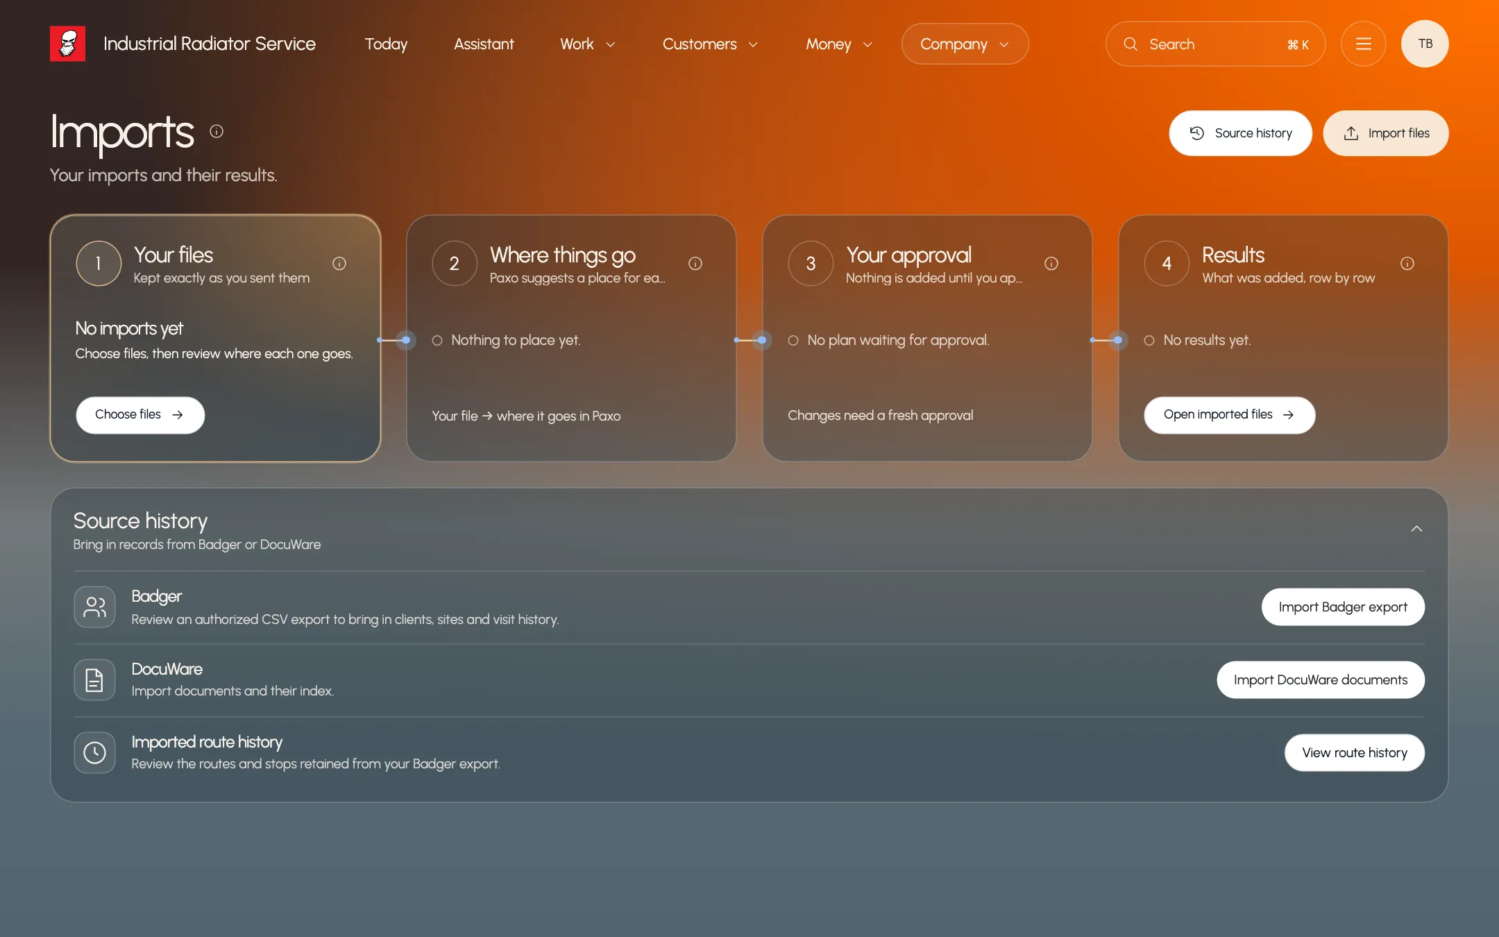Click the Industrial Radiator Service title

click(x=210, y=44)
